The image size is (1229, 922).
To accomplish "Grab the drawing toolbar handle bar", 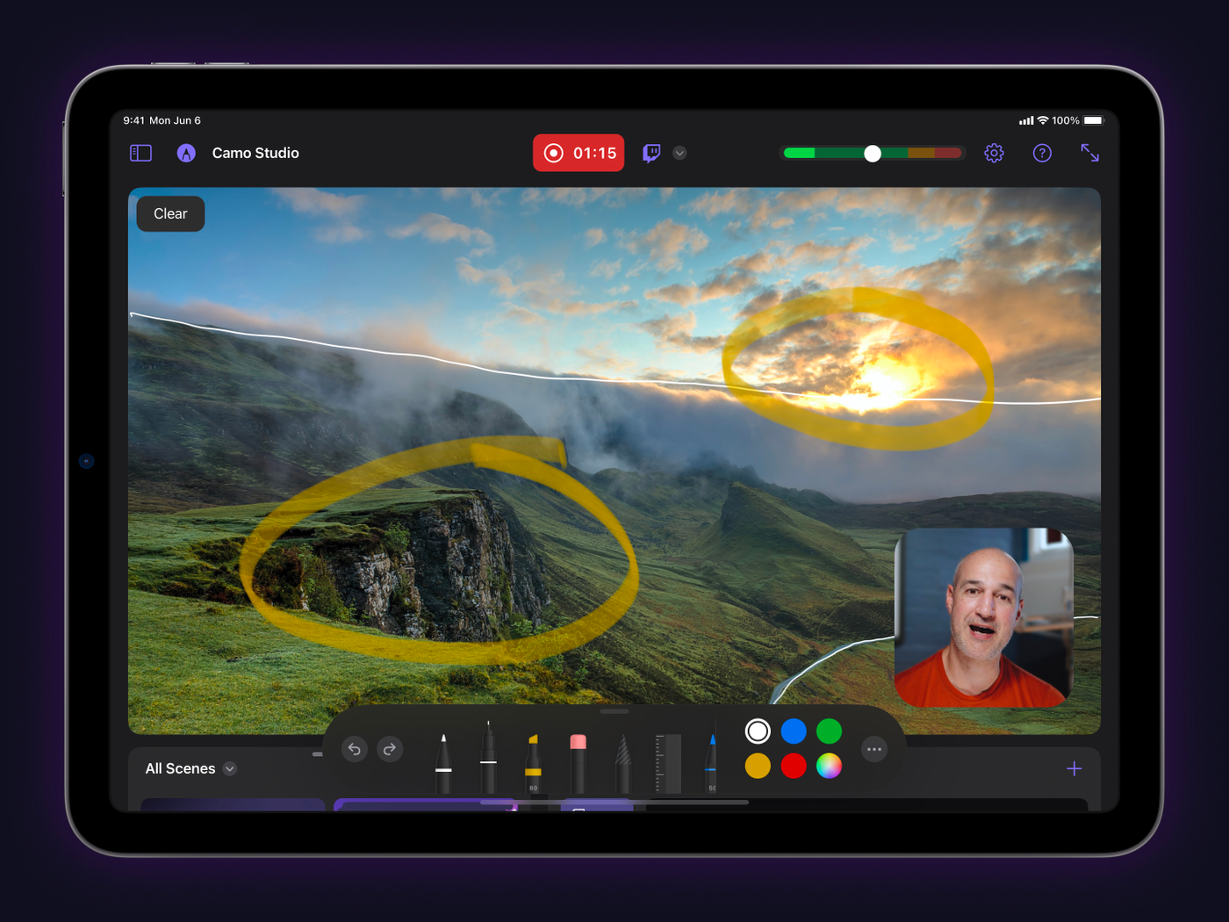I will tap(614, 711).
